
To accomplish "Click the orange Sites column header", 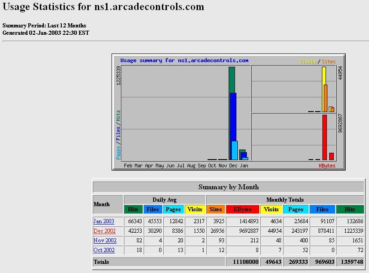I will click(x=215, y=209).
